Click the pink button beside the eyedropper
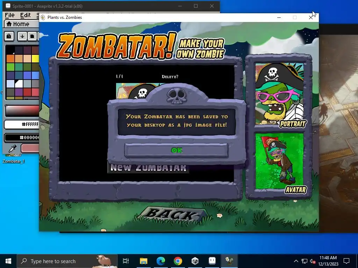The width and height of the screenshot is (358, 268). pos(30,148)
